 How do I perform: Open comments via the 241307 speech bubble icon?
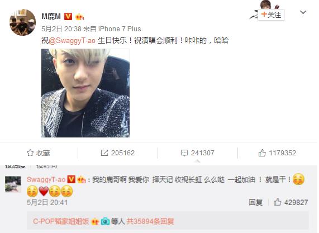184,153
